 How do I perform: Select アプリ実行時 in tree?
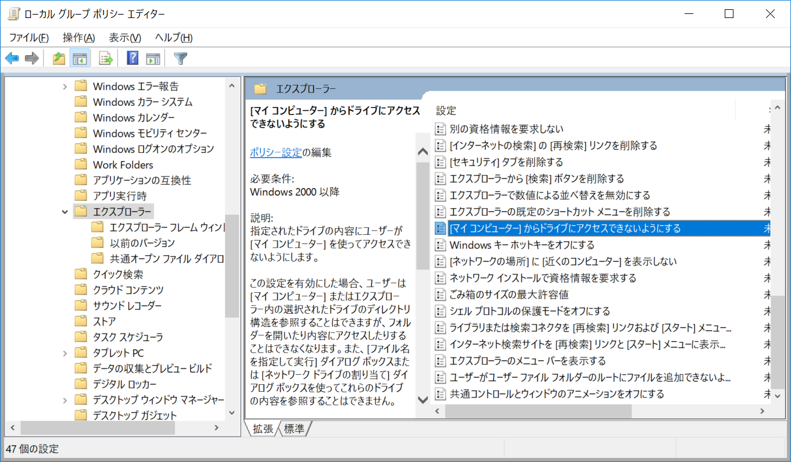tap(120, 196)
